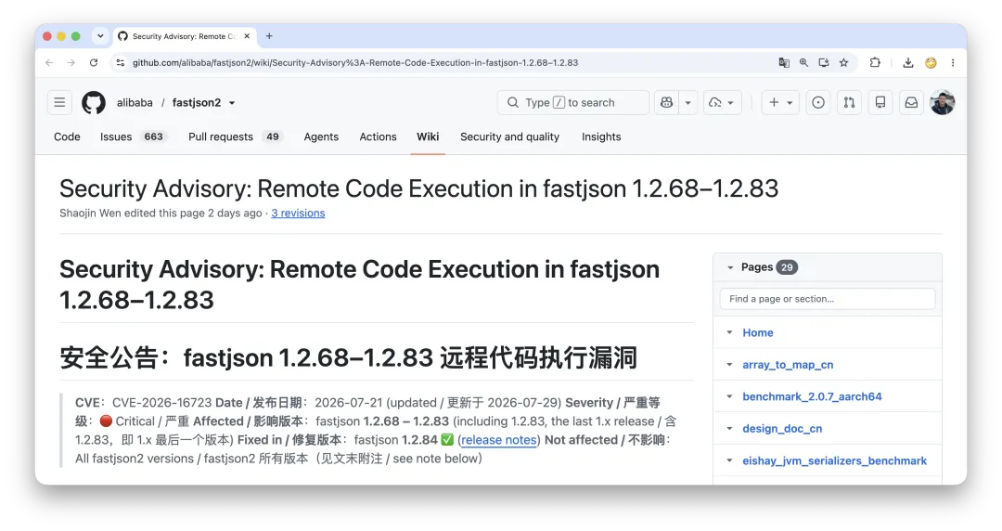Image resolution: width=1002 pixels, height=531 pixels.
Task: Open the alibaba organization link
Action: click(135, 102)
